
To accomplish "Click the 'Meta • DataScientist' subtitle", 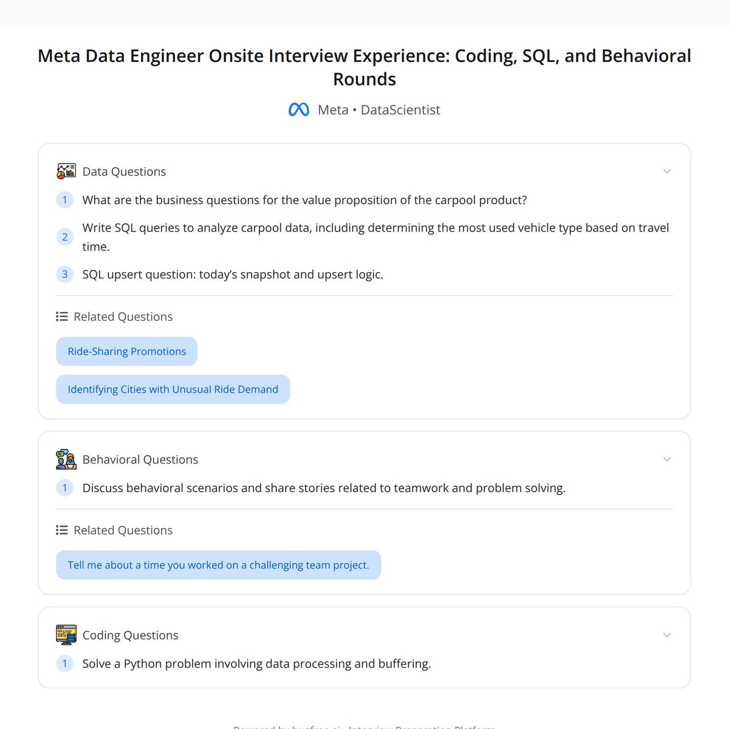I will [x=379, y=110].
